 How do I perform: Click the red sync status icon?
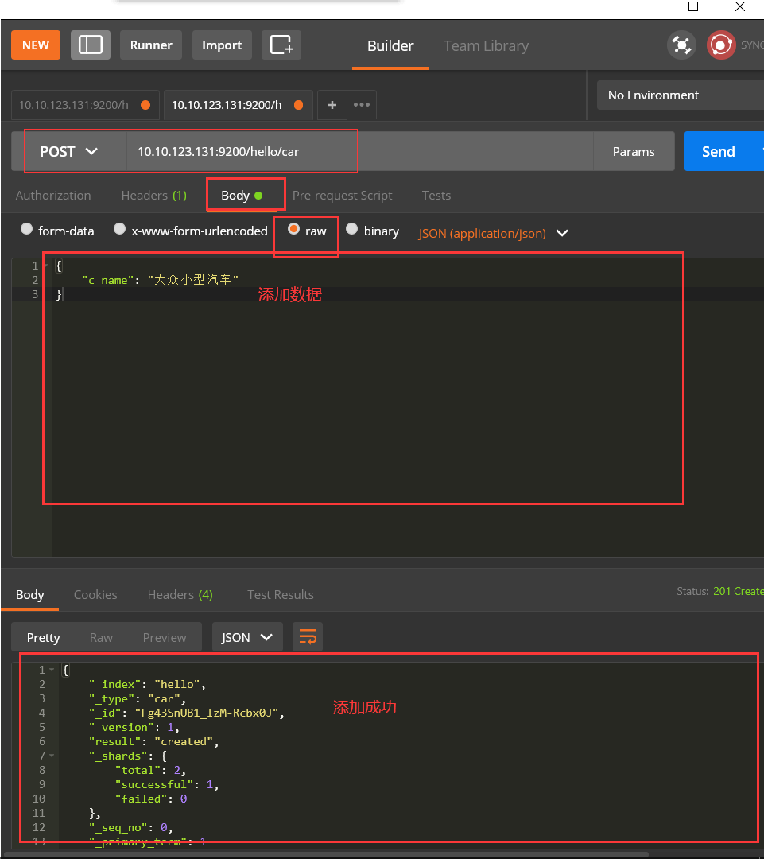[721, 45]
